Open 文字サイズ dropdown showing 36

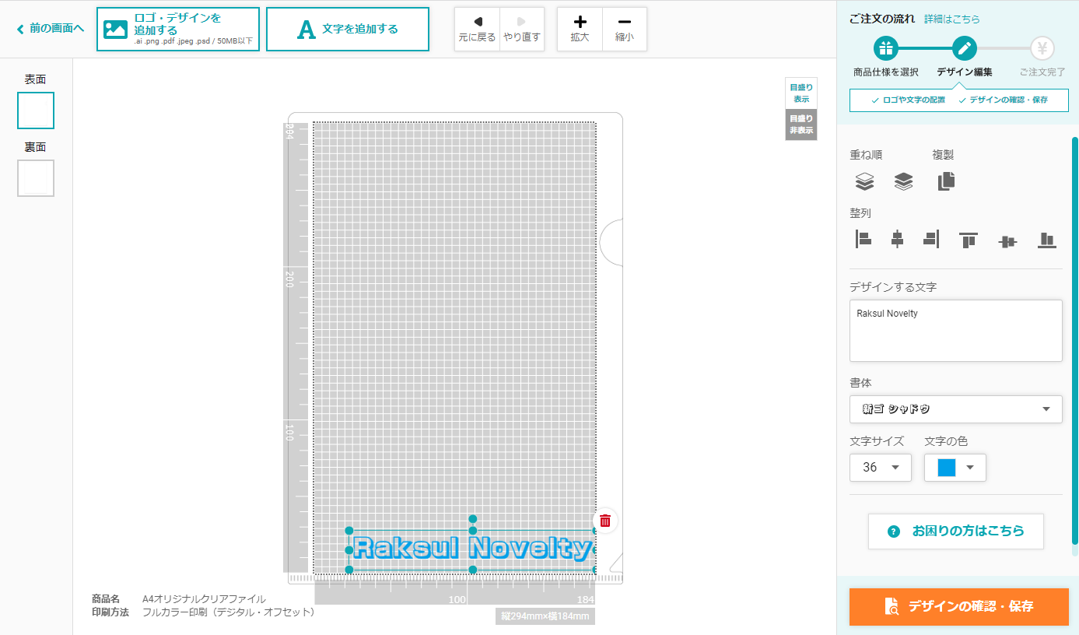point(881,468)
